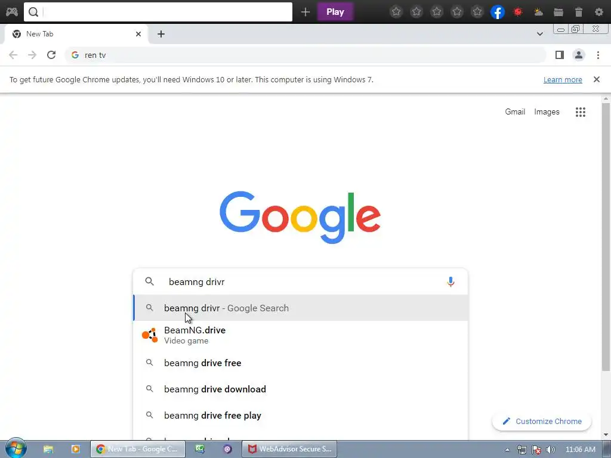The width and height of the screenshot is (611, 458).
Task: Click the network tray icon
Action: pyautogui.click(x=521, y=450)
